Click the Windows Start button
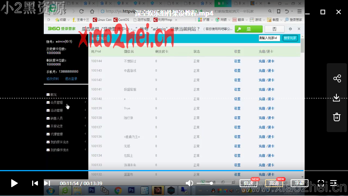 pos(51,191)
